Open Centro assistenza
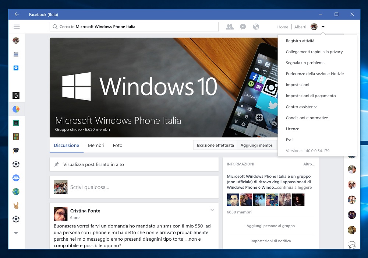368x258 pixels. click(x=302, y=107)
